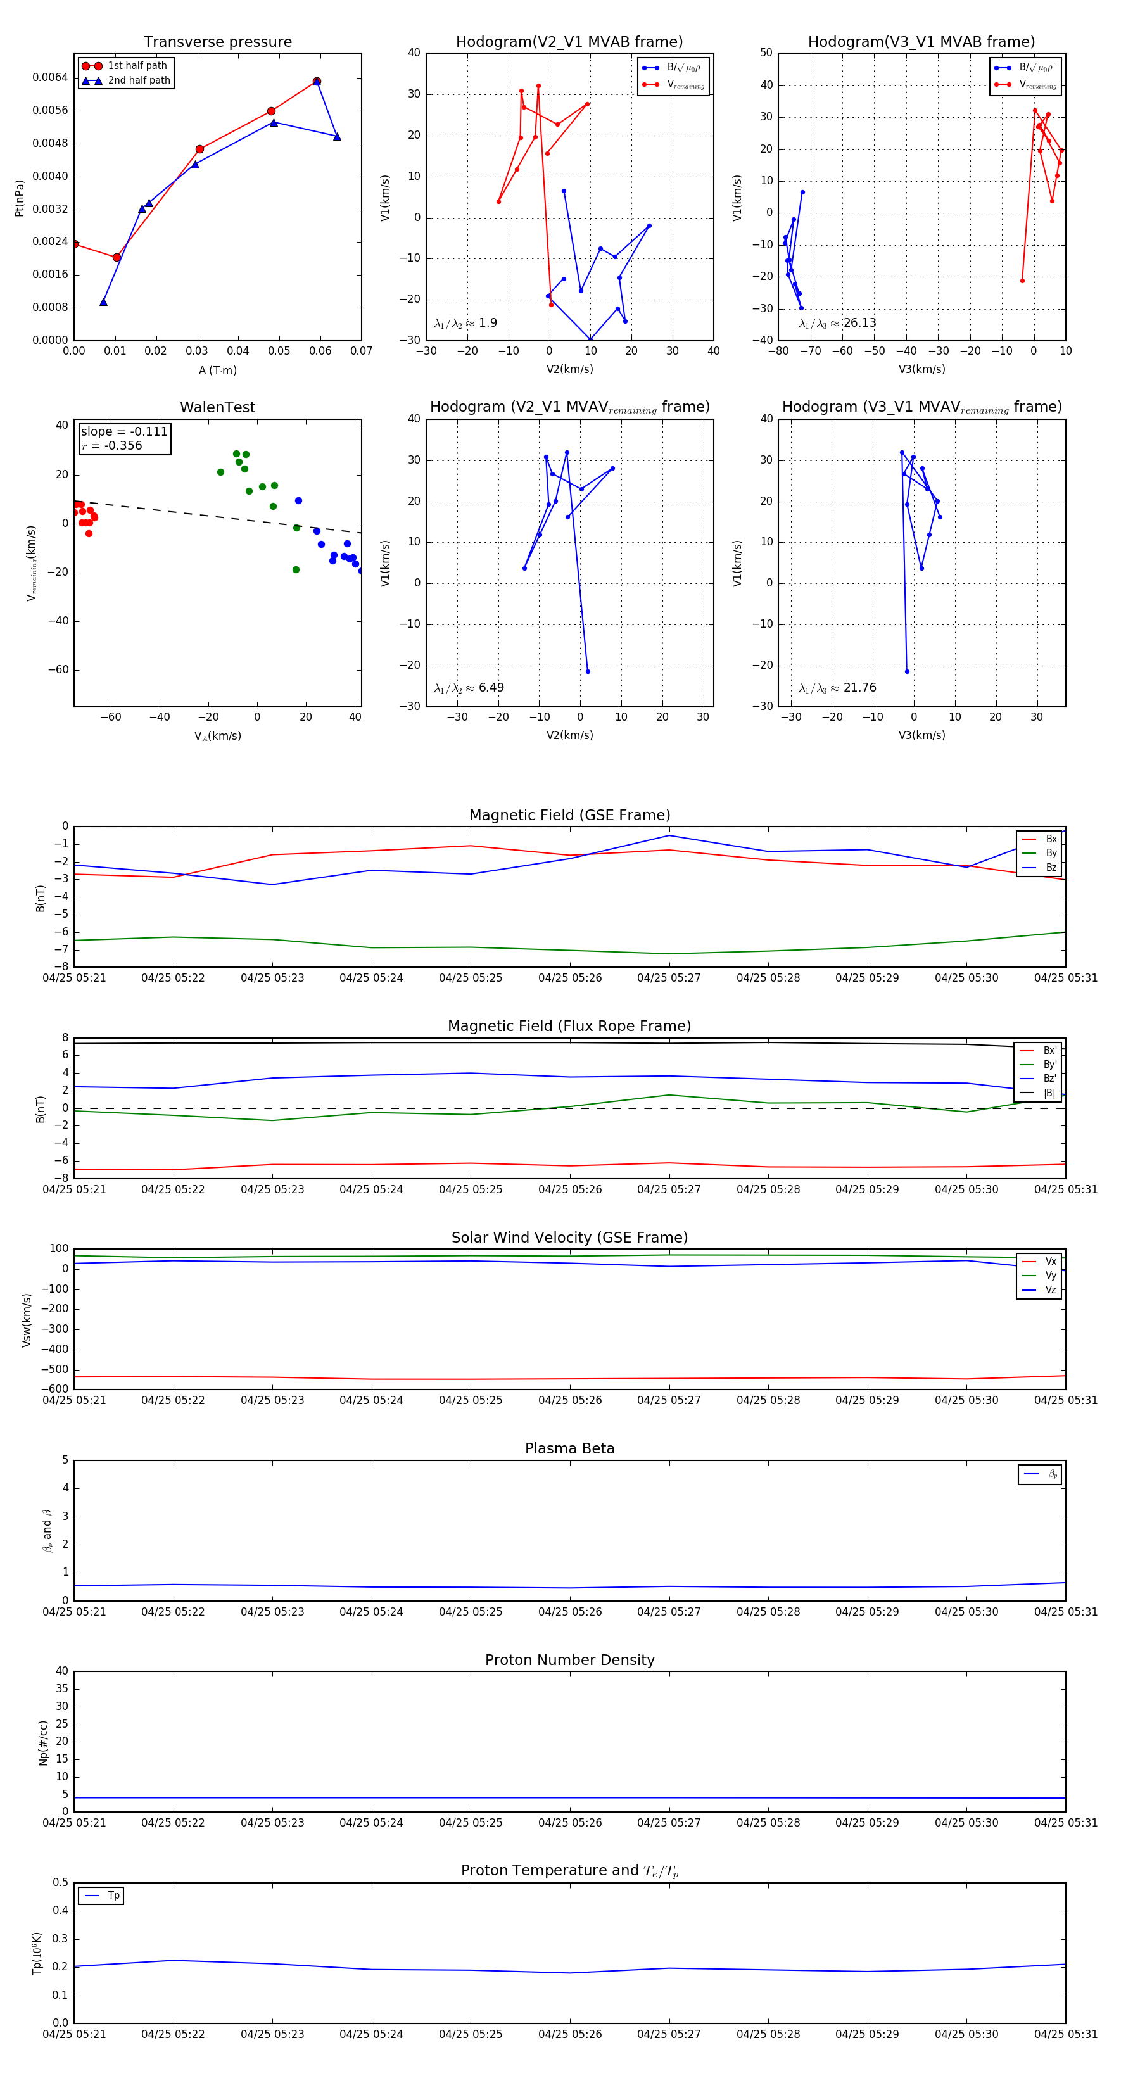Click the Vz legend entry in solar wind plot
The image size is (1140, 2090).
point(1039,1289)
